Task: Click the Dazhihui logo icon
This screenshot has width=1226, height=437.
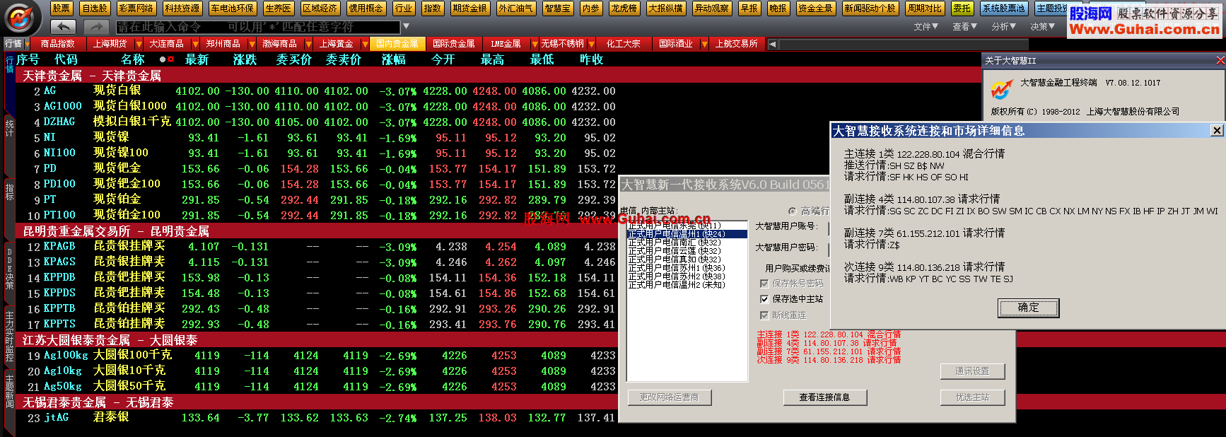Action: 21,17
